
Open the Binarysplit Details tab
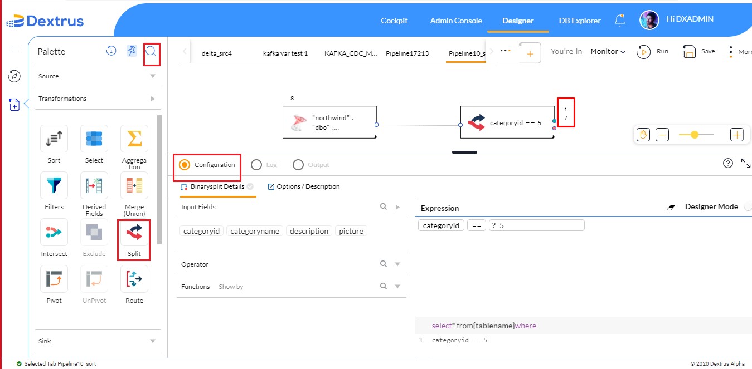tap(217, 186)
